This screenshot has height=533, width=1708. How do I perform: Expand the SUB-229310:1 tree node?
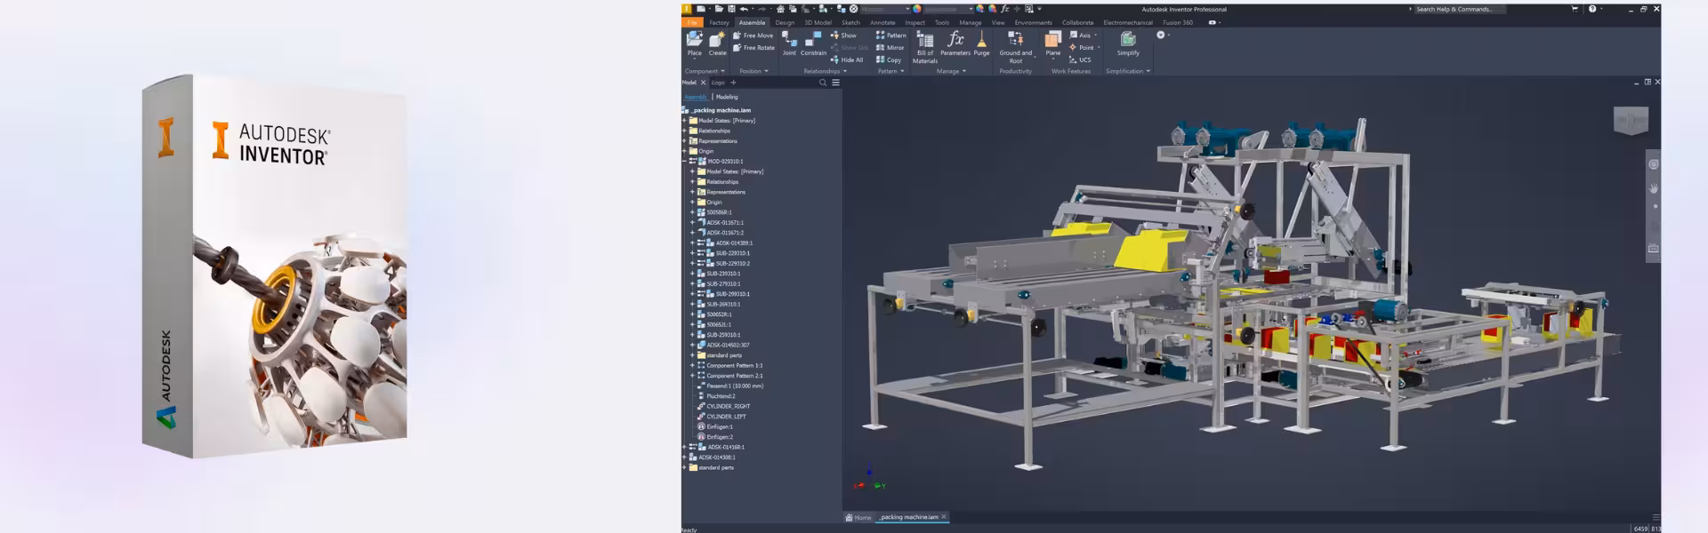tap(692, 253)
